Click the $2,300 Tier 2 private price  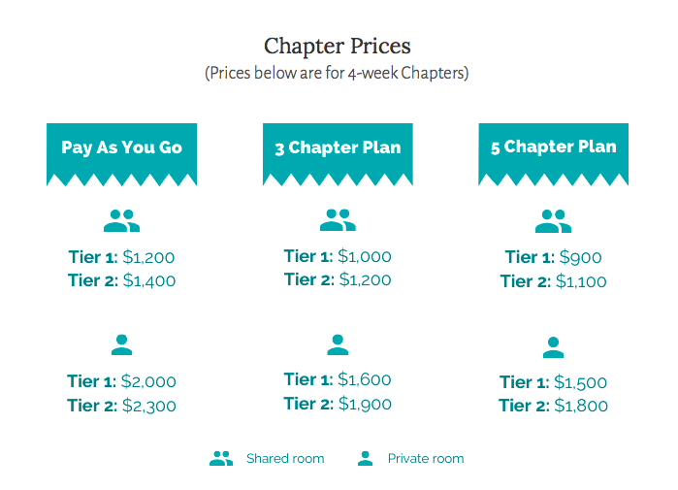pos(148,407)
